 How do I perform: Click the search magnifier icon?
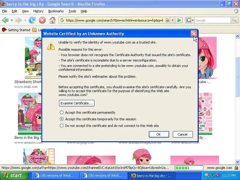(234, 20)
